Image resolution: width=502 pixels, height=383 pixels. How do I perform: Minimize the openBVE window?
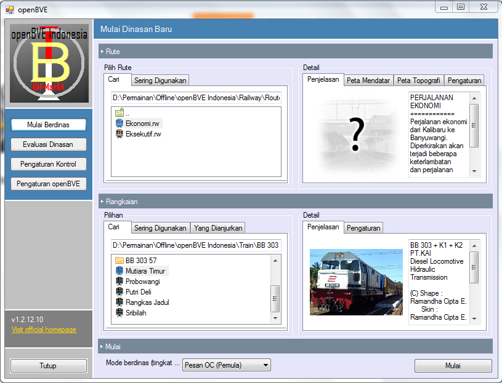pos(444,7)
